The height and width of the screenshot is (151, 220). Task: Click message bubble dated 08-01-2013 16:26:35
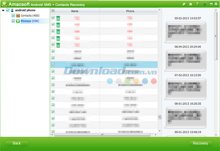coord(185,118)
